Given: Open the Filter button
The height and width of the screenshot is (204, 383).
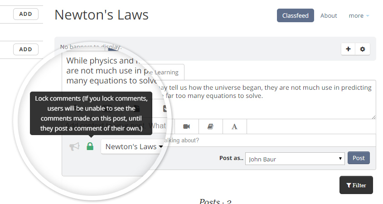Looking at the screenshot, I should [356, 185].
